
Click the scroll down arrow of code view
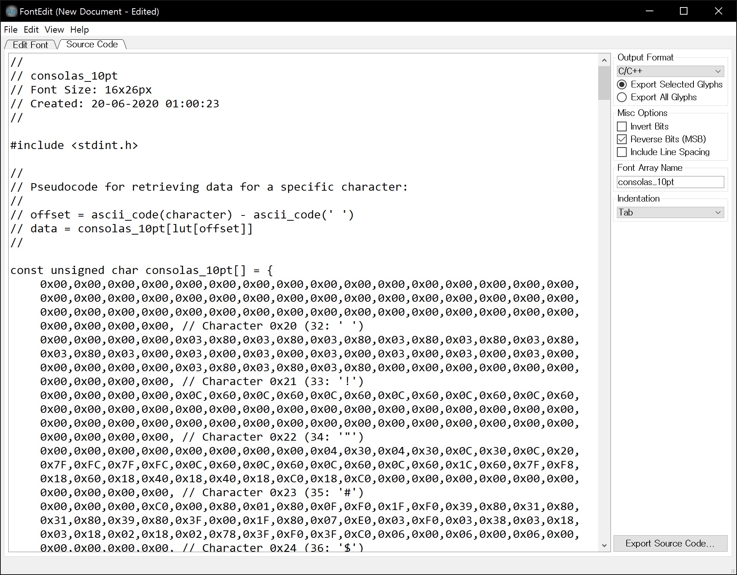pyautogui.click(x=604, y=545)
